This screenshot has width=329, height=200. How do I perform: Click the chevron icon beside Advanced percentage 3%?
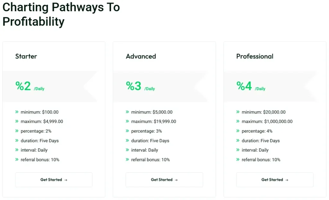click(x=127, y=131)
